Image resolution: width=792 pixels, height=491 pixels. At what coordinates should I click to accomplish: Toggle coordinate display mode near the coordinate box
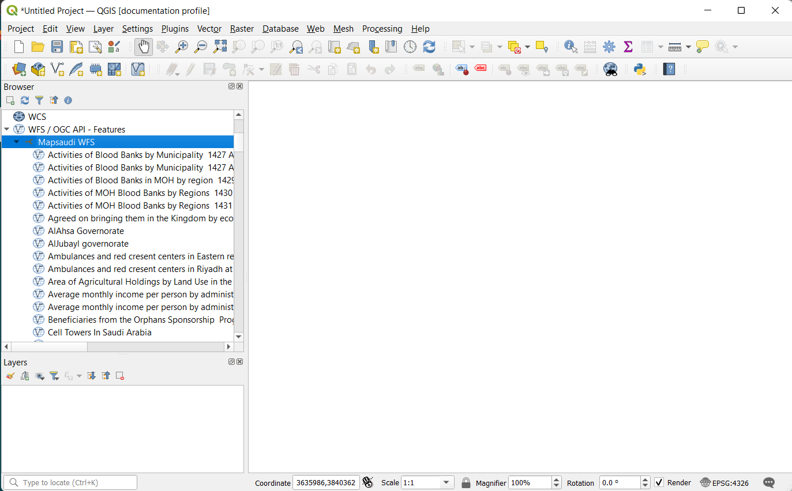368,482
